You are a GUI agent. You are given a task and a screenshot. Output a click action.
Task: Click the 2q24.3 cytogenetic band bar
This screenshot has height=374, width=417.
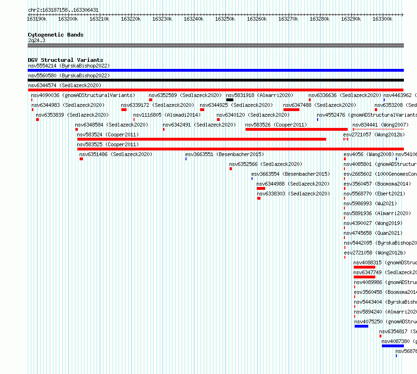[x=216, y=45]
